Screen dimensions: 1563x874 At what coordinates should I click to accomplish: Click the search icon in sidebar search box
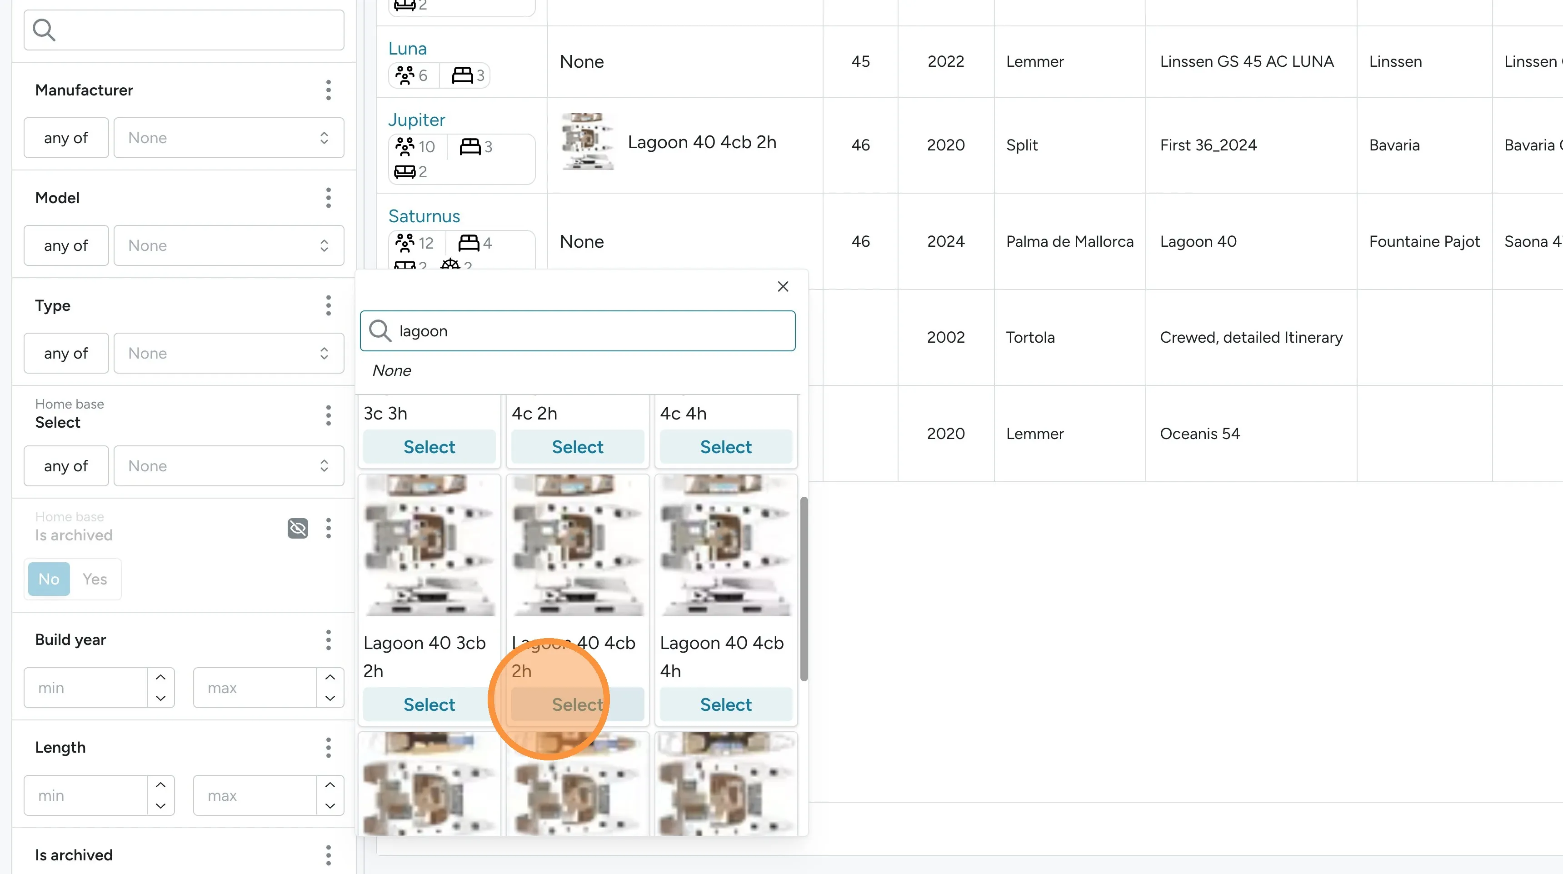(x=44, y=30)
